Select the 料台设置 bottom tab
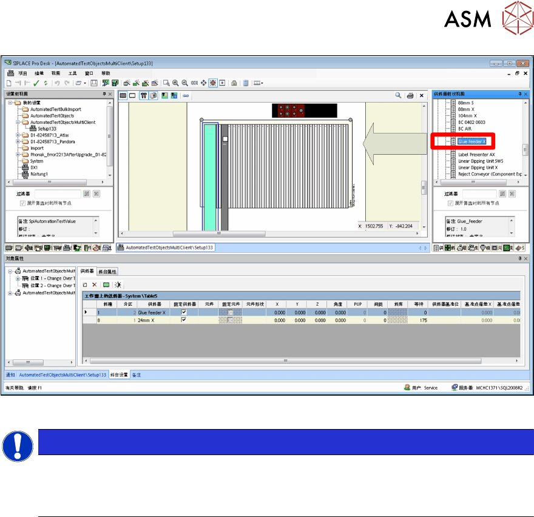The height and width of the screenshot is (517, 534). point(119,375)
